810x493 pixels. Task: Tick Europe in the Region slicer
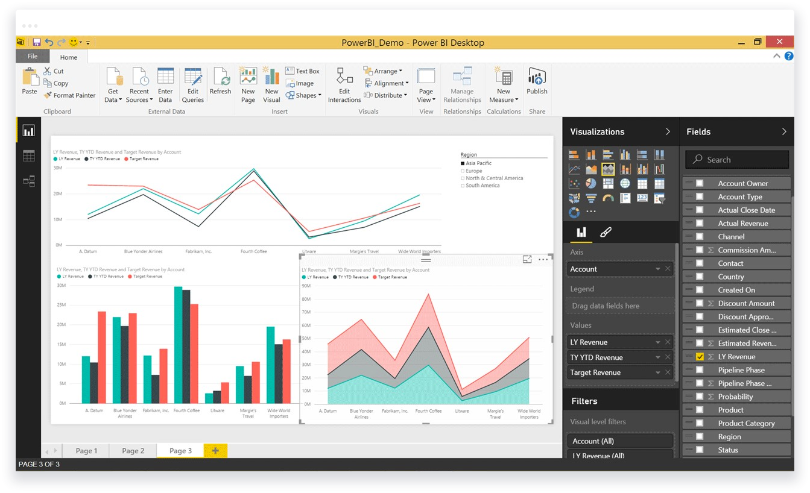pyautogui.click(x=463, y=171)
